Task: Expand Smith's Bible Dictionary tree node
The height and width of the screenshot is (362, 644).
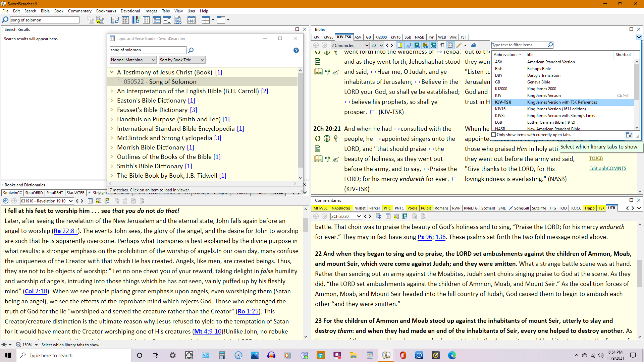Action: point(112,166)
